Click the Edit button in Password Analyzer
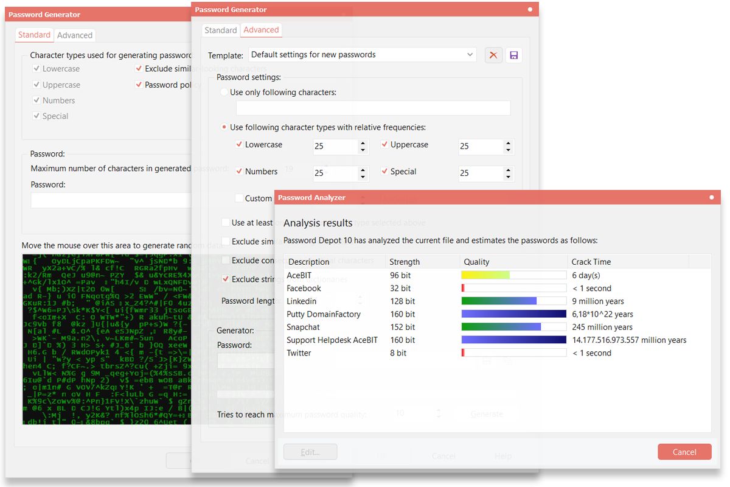This screenshot has height=487, width=730. tap(310, 452)
